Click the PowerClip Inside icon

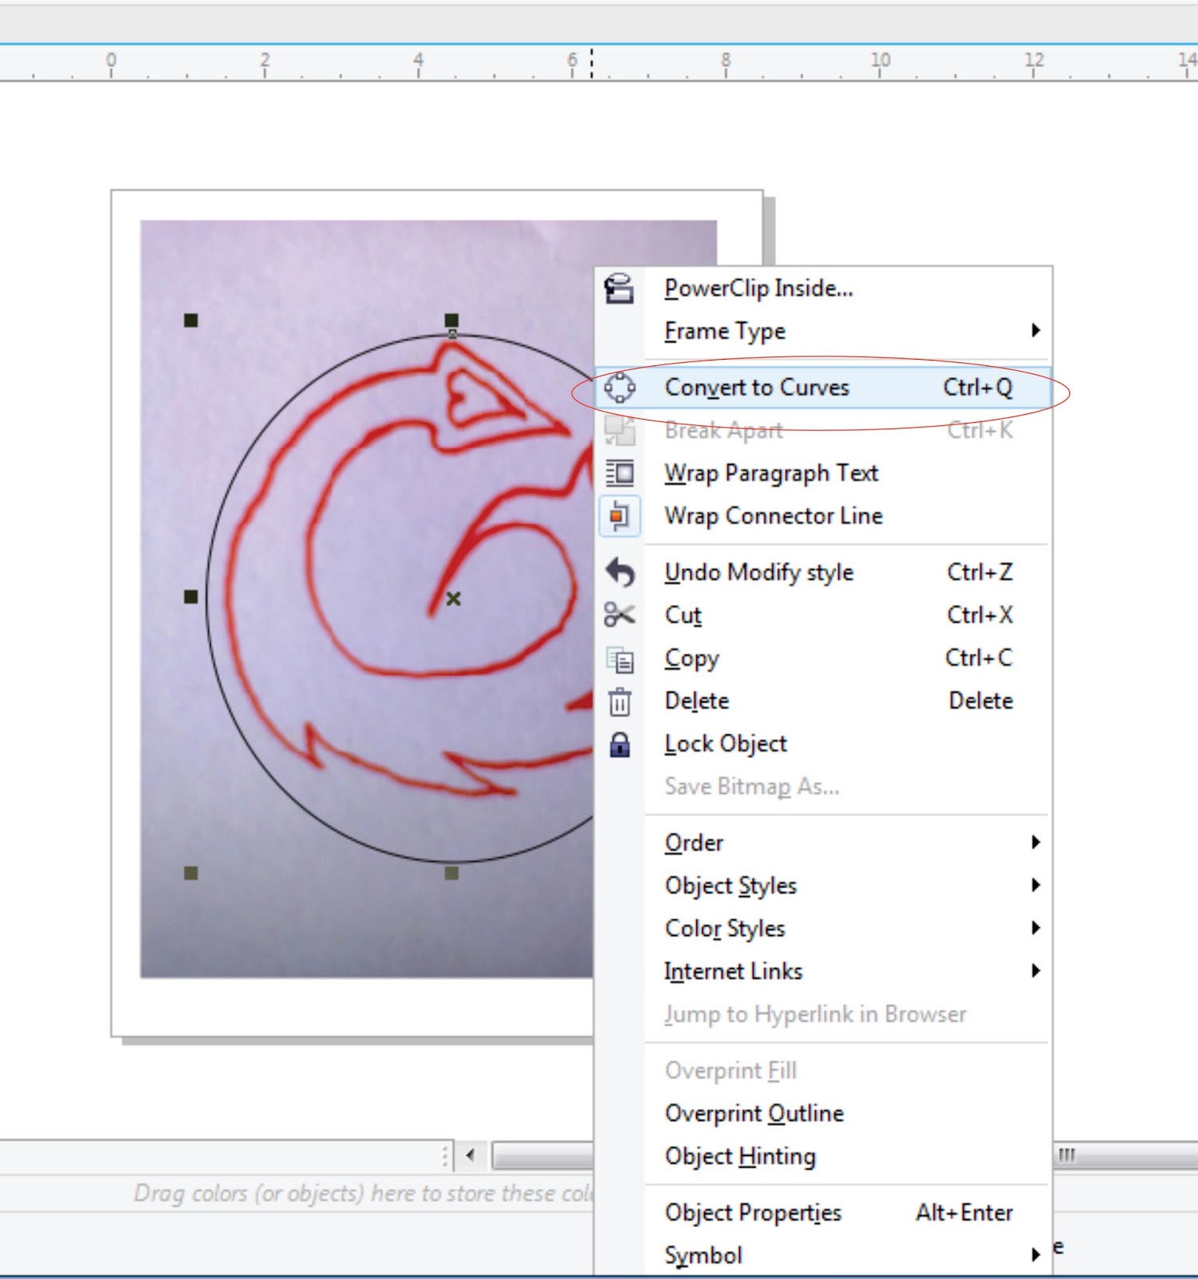click(619, 289)
